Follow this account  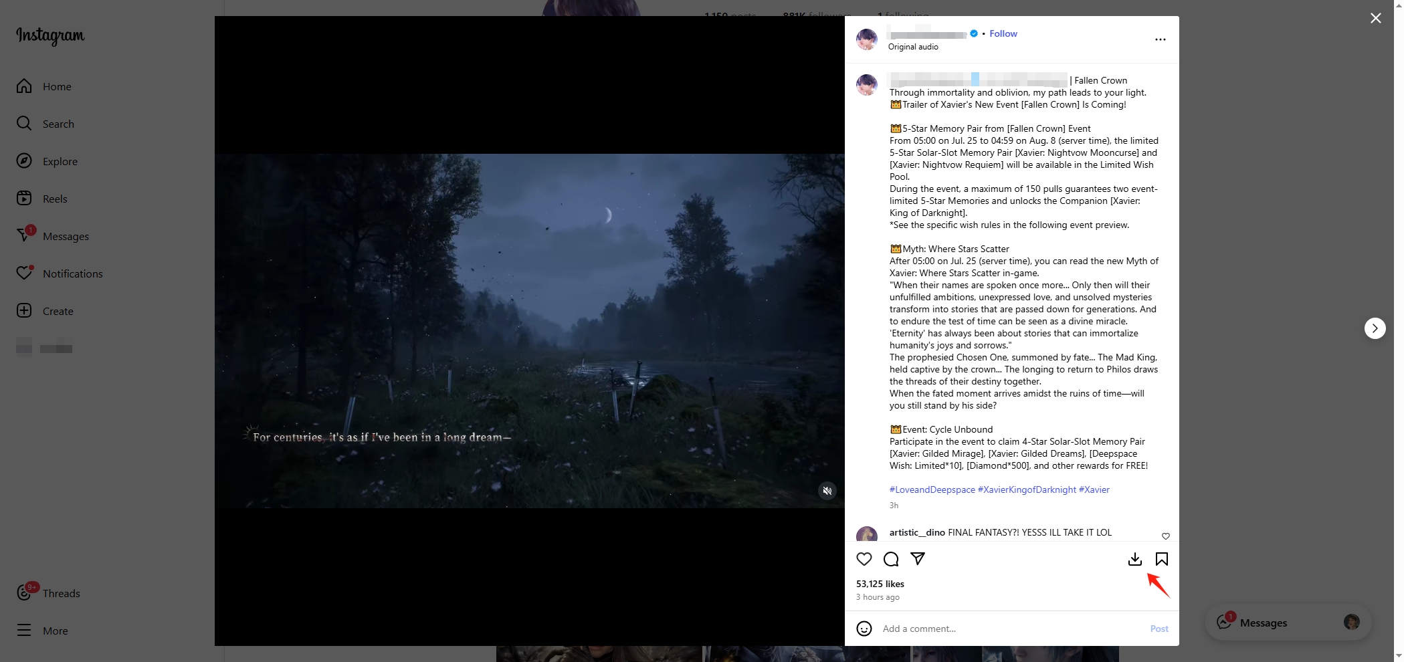point(1003,33)
